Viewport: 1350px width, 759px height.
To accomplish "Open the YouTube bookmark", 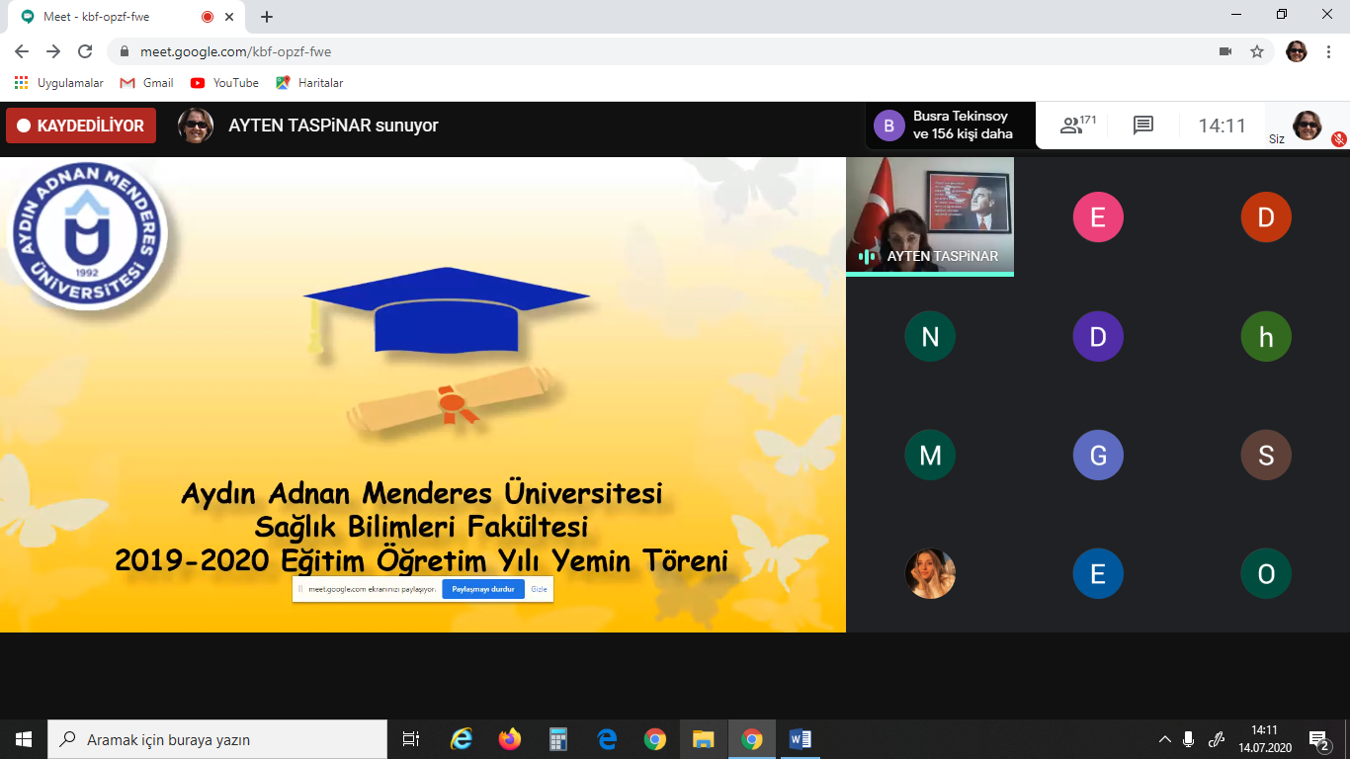I will coord(225,83).
